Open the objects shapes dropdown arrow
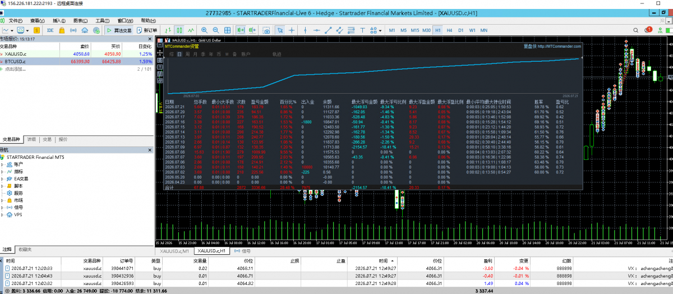673x294 pixels. (x=380, y=30)
